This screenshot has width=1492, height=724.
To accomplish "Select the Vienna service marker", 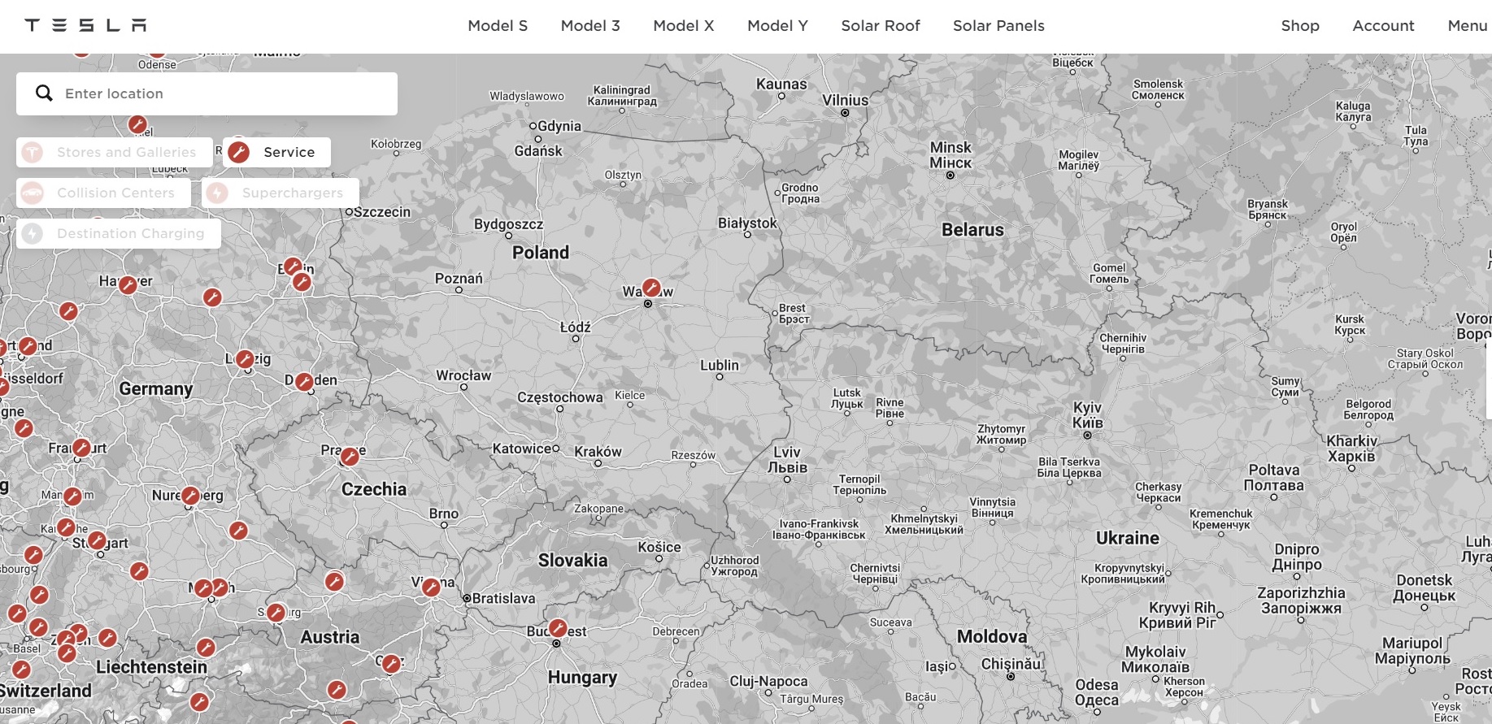I will [431, 587].
